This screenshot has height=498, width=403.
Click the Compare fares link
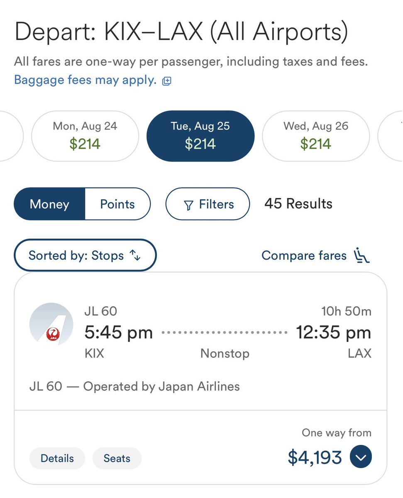coord(304,256)
